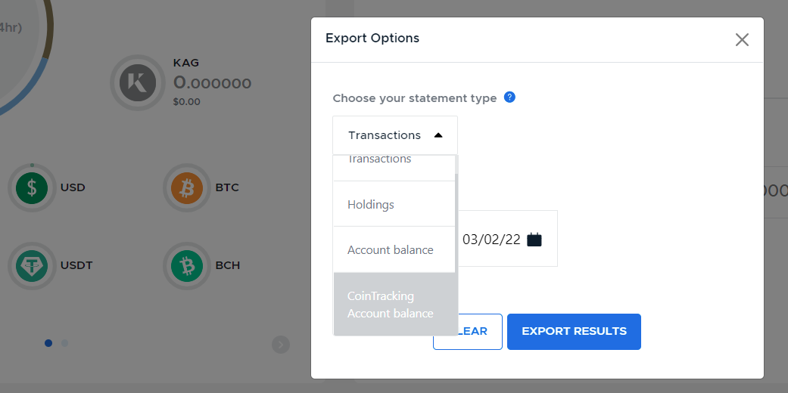Click the USDT Tether icon
The height and width of the screenshot is (393, 788).
tap(32, 265)
